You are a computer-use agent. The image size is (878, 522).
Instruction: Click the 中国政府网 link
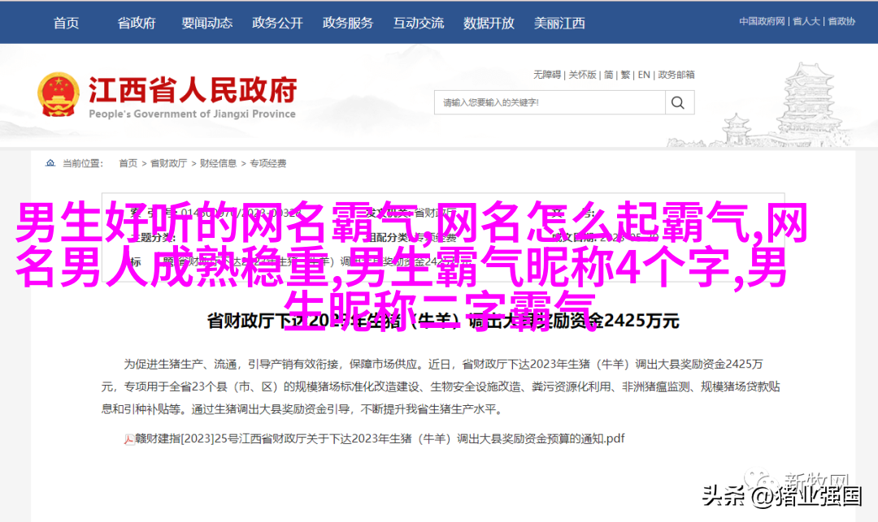[762, 21]
